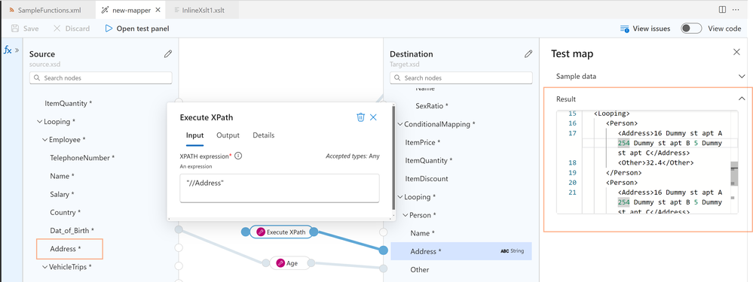
Task: Select the Input tab
Action: pyautogui.click(x=195, y=135)
